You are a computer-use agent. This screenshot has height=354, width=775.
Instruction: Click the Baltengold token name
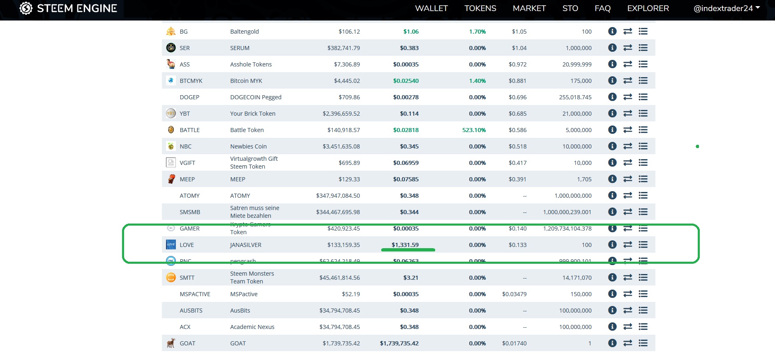pyautogui.click(x=244, y=32)
